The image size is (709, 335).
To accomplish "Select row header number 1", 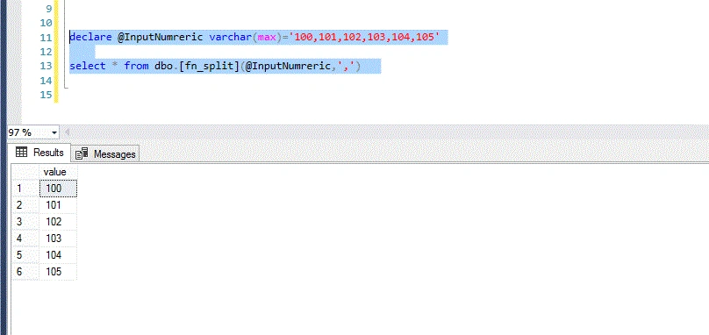I will (25, 189).
